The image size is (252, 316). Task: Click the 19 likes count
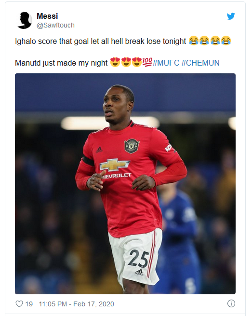[x=29, y=304]
